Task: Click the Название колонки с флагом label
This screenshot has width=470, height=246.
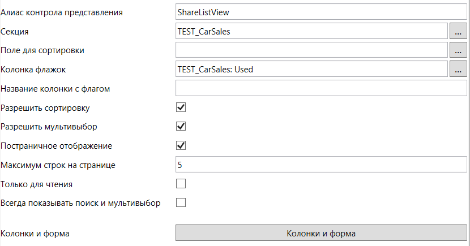Action: click(x=55, y=89)
